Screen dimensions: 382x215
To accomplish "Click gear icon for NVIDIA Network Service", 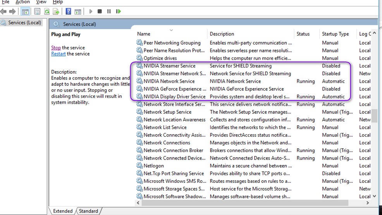I will pos(139,81).
